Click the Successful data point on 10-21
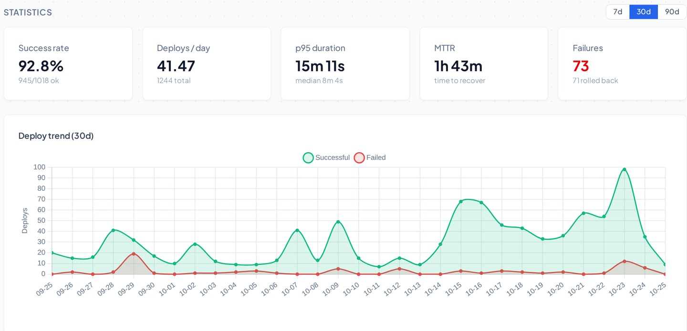 [583, 213]
